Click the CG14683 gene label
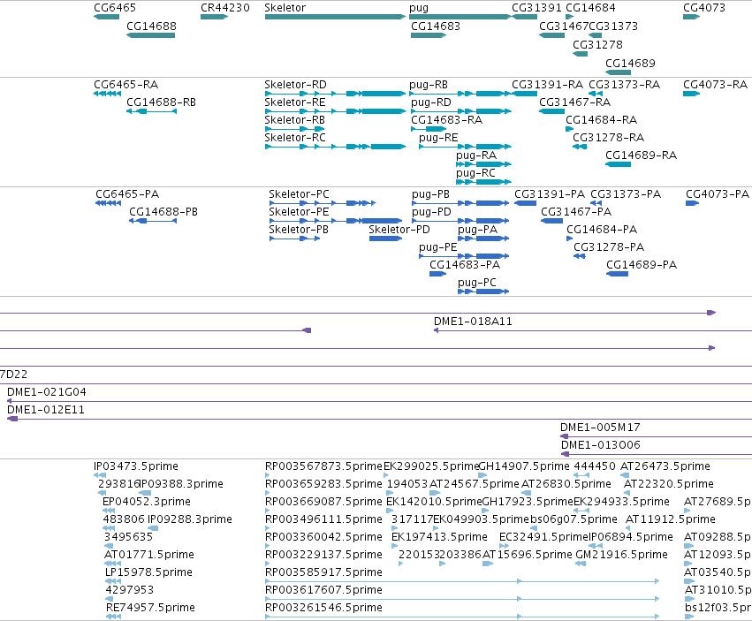Image resolution: width=752 pixels, height=621 pixels. (x=436, y=26)
